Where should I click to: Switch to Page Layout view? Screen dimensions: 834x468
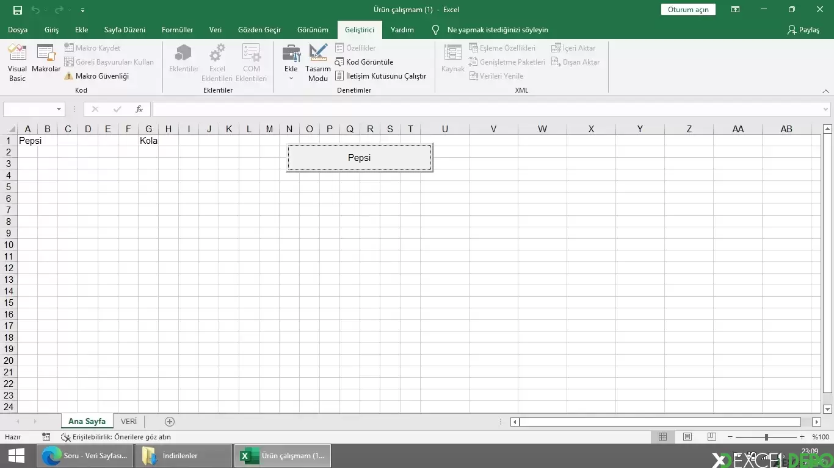click(687, 437)
